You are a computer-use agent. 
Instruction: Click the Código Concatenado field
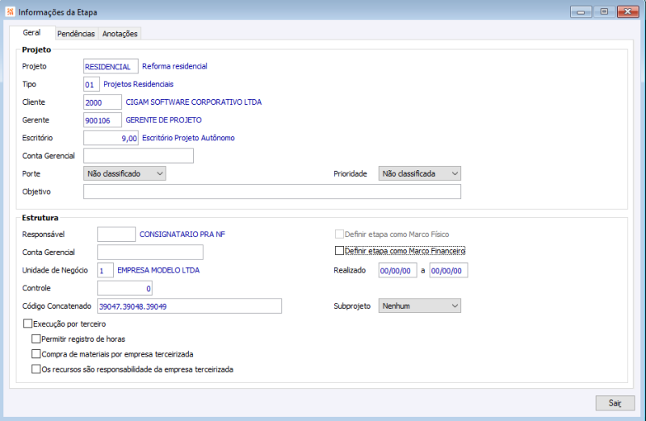point(190,306)
